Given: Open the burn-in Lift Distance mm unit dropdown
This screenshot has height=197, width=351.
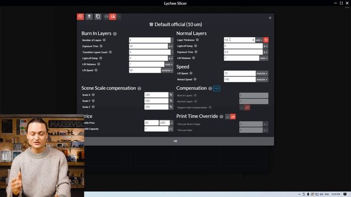Looking at the screenshot, I should coord(169,65).
